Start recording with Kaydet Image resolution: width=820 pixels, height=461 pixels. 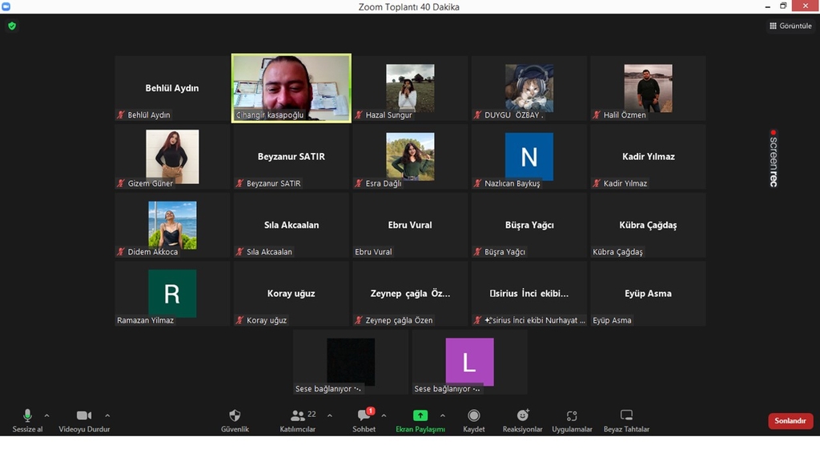[474, 420]
